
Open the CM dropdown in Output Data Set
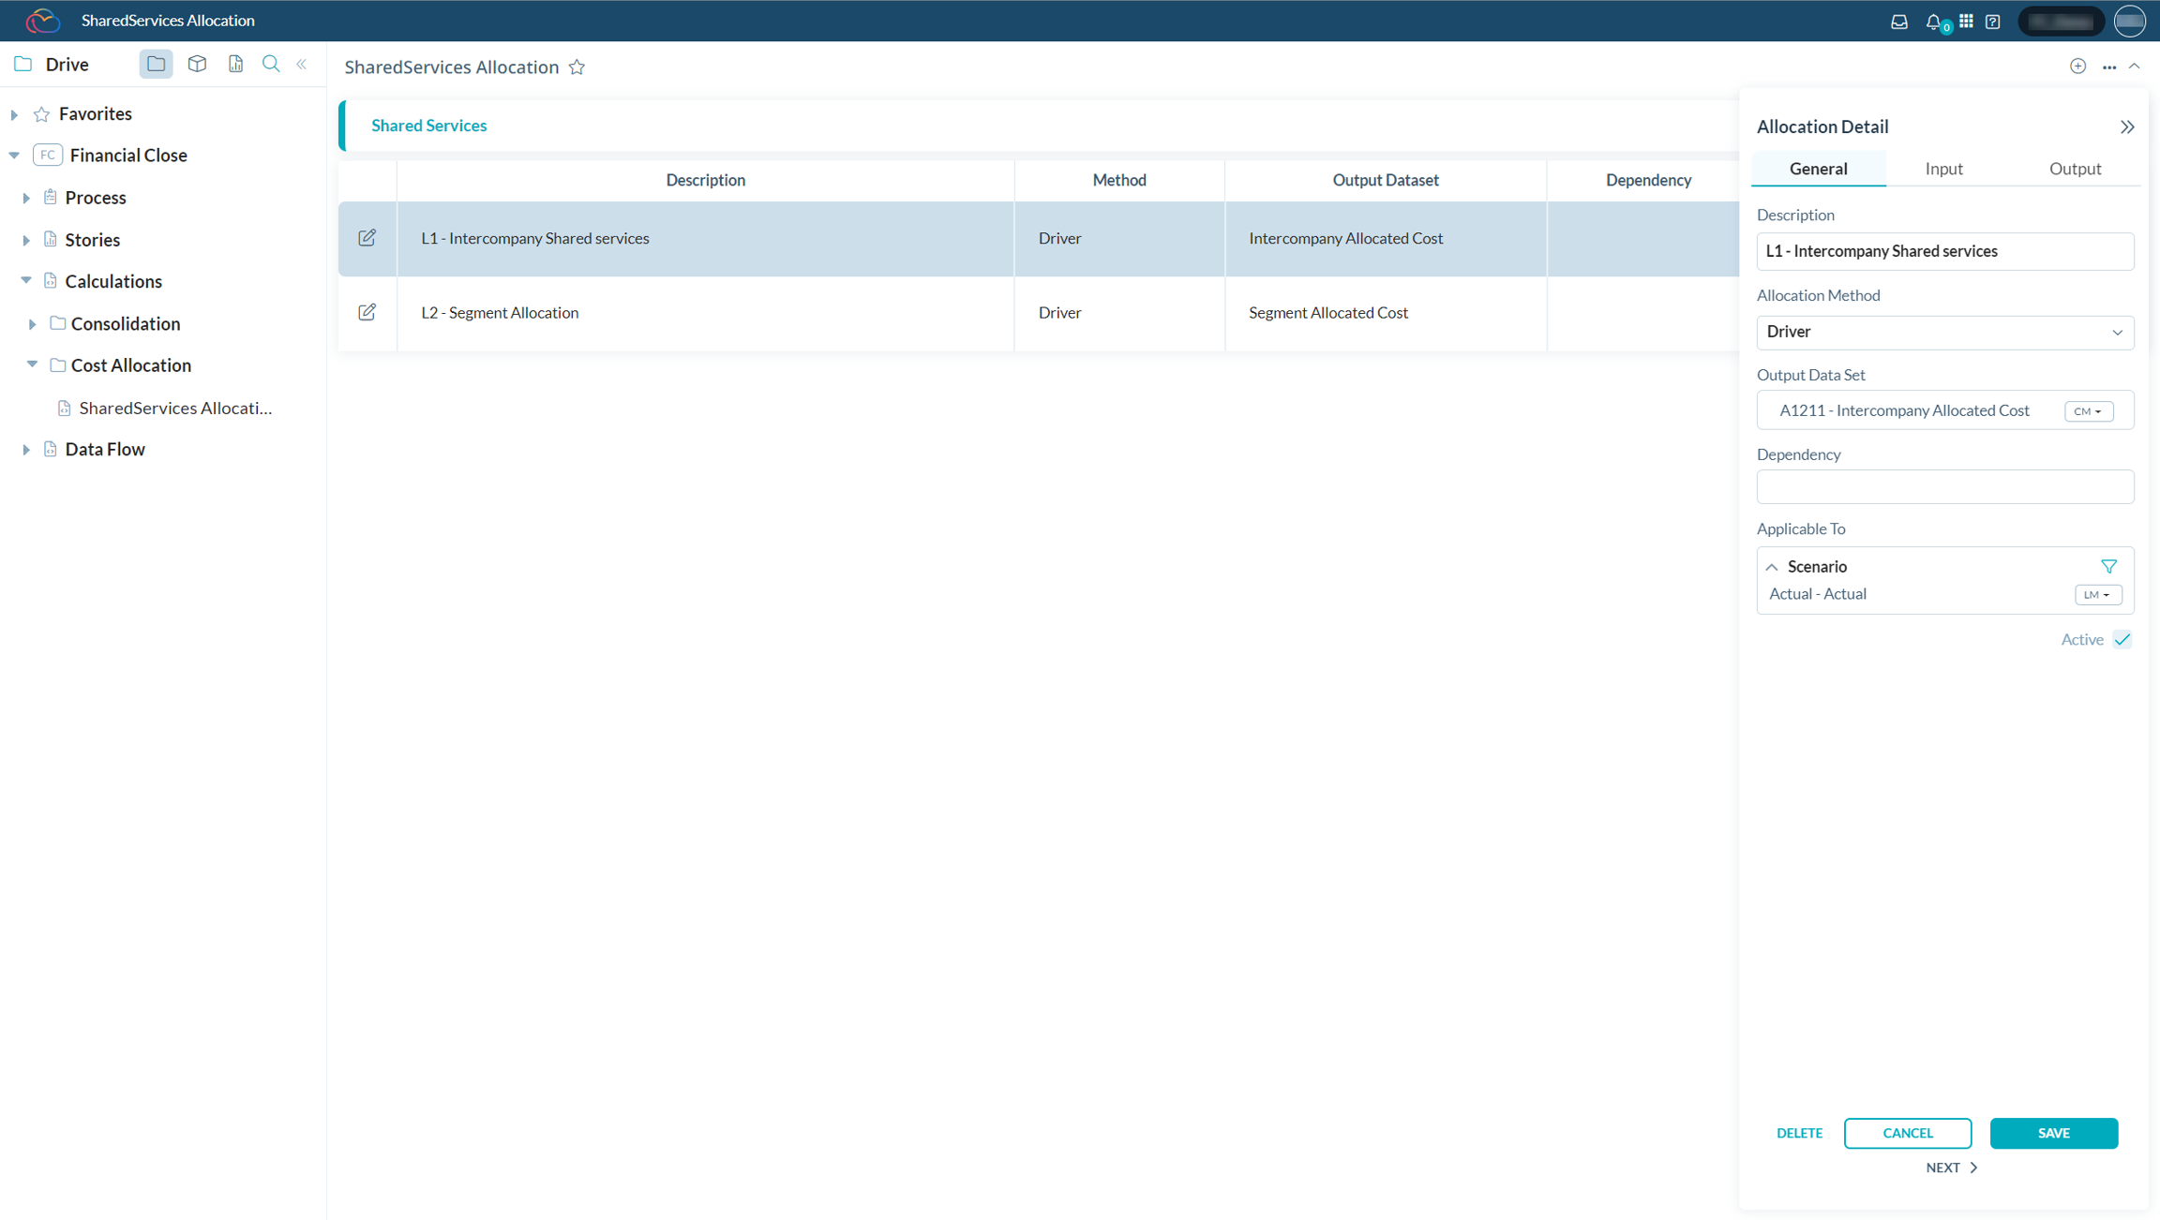click(2088, 411)
